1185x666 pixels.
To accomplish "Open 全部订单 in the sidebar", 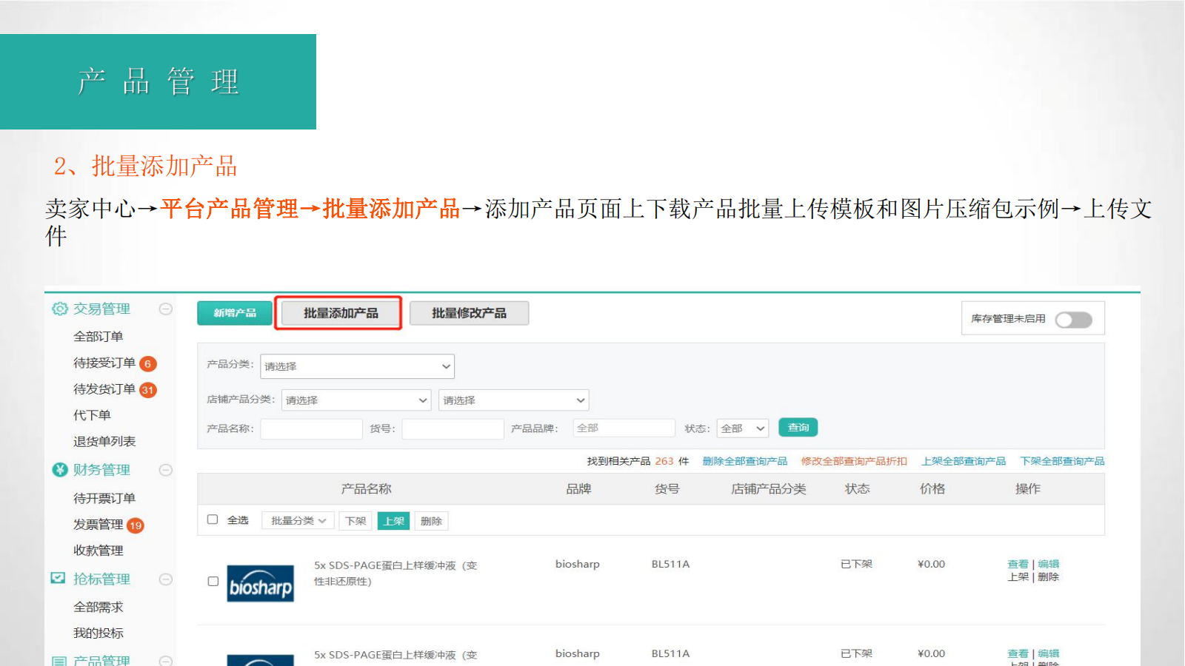I will [98, 337].
